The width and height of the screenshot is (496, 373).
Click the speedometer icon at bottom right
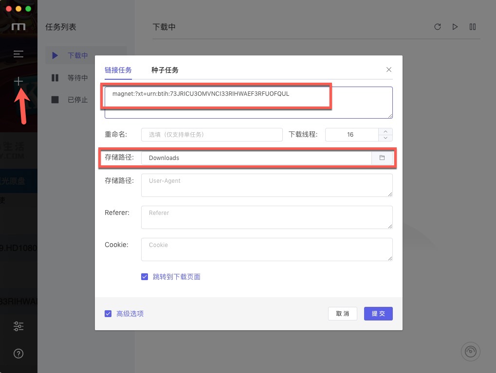pos(470,351)
